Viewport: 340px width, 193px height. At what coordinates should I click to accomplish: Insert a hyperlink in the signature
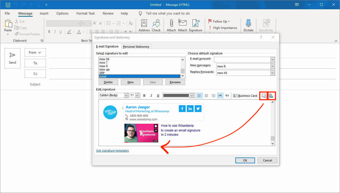[271, 96]
